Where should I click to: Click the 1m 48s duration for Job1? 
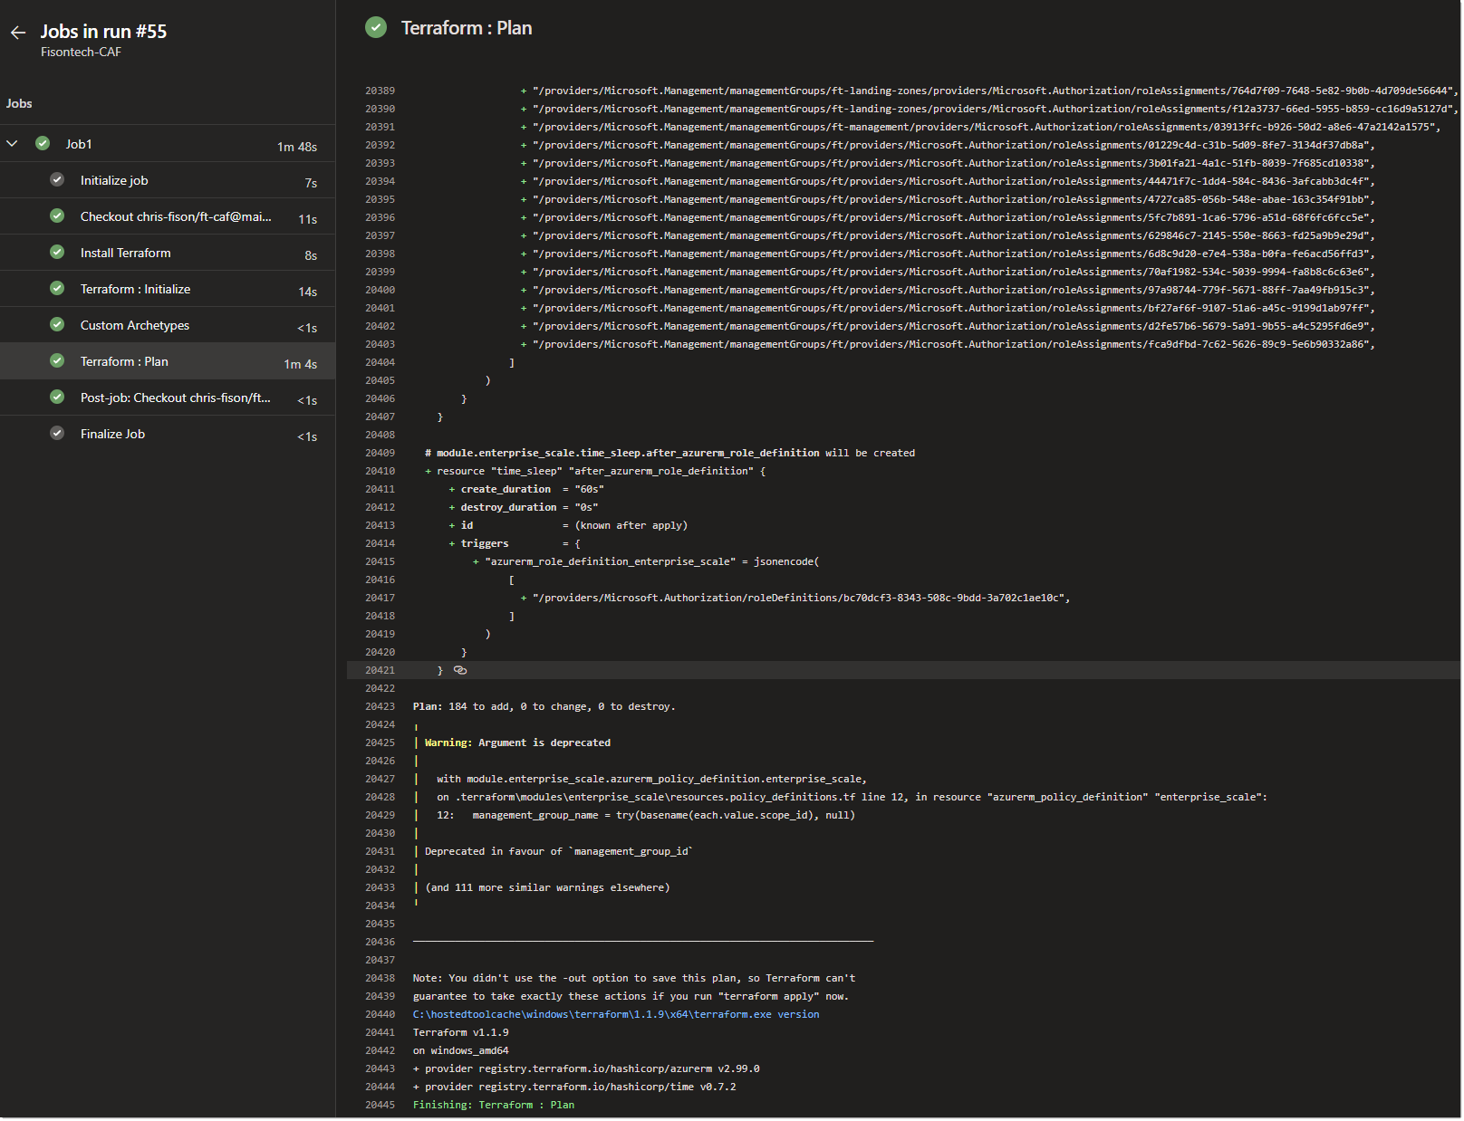tap(297, 147)
